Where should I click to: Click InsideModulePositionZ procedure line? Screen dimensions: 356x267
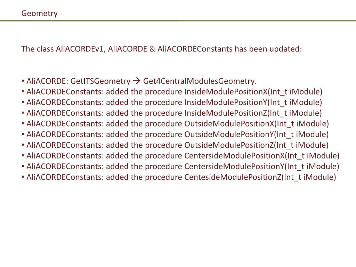tap(172, 113)
